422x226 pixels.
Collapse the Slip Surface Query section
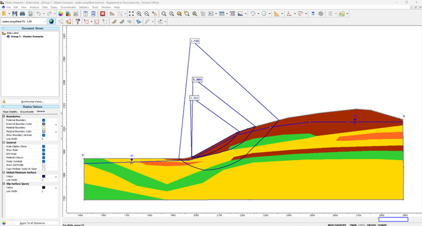pos(4,184)
